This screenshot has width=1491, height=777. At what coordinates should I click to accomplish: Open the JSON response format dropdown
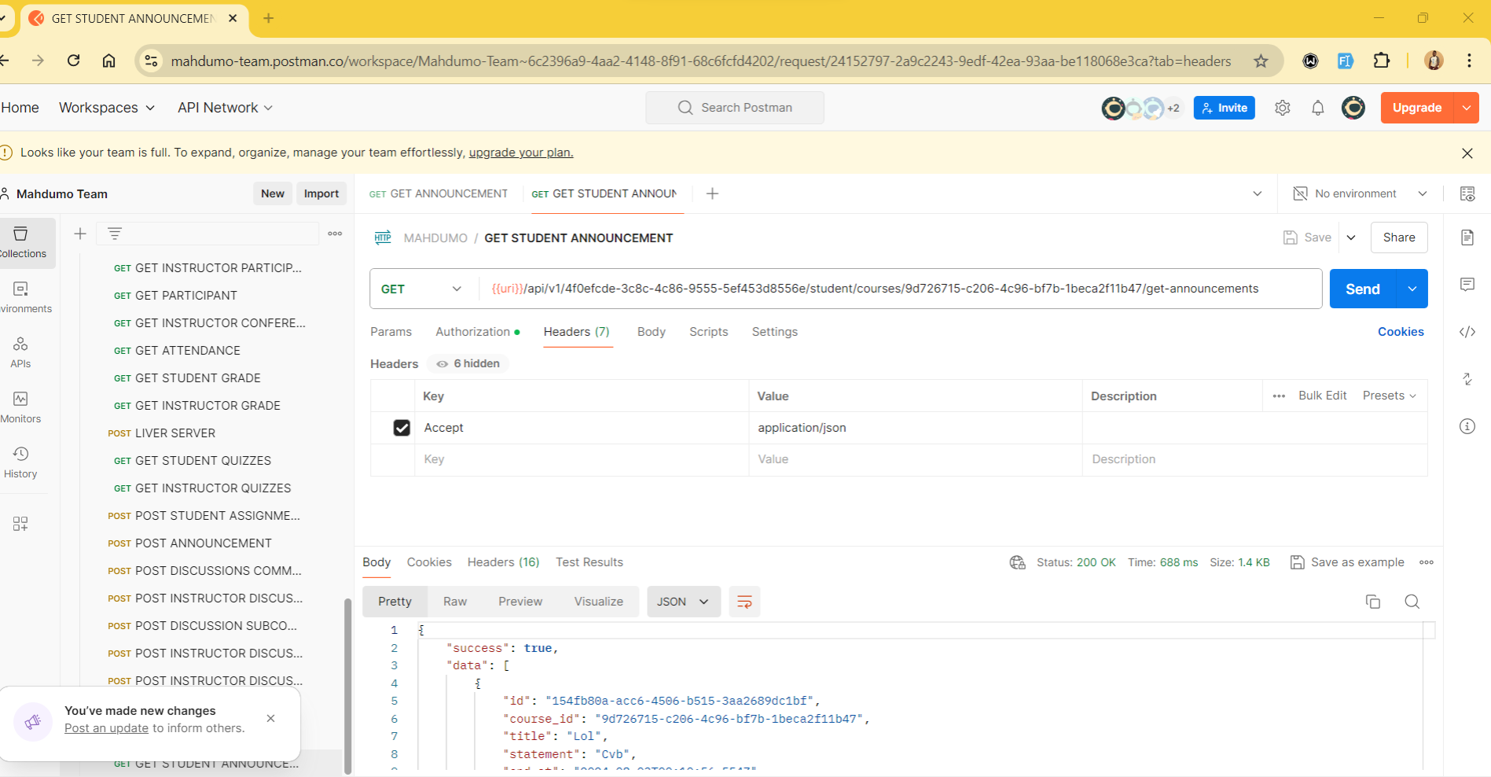tap(683, 602)
